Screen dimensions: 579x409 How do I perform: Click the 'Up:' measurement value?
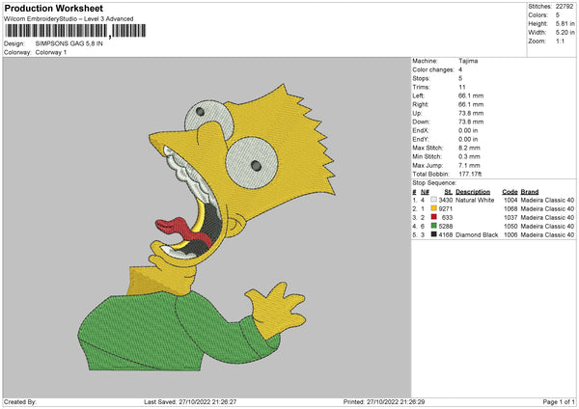coord(471,113)
